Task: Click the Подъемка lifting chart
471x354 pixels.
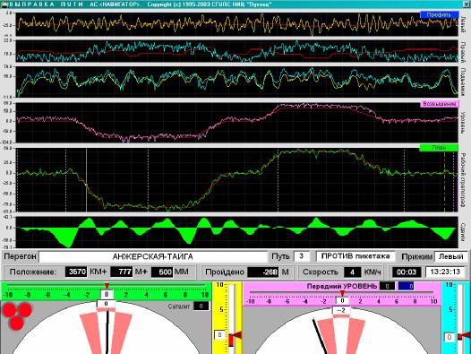Action: pyautogui.click(x=236, y=82)
